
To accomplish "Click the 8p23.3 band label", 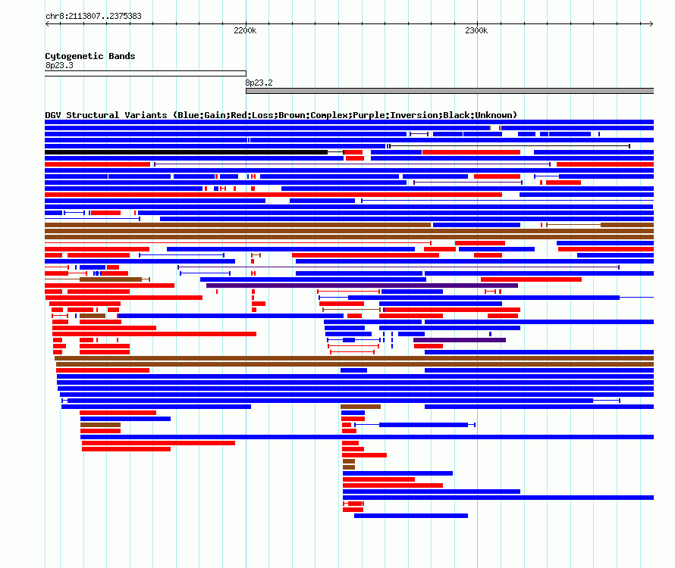I will pos(59,65).
